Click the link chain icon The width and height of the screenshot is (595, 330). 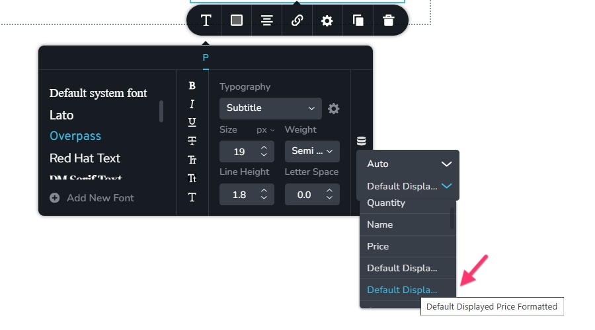pos(297,20)
